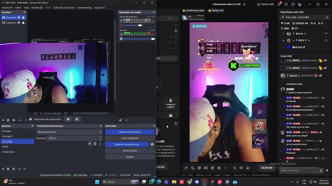
Task: Open virtual camera settings gear
Action: click(152, 144)
